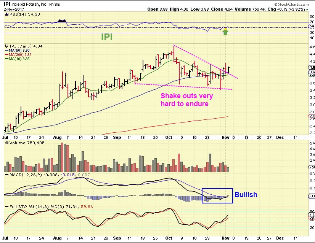Click the Volume 750,405 panel label
The width and height of the screenshot is (315, 243).
[27, 143]
